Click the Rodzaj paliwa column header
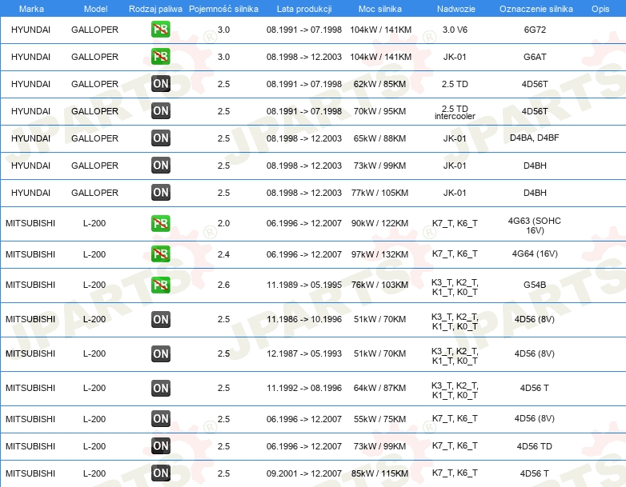The height and width of the screenshot is (487, 626). click(154, 8)
